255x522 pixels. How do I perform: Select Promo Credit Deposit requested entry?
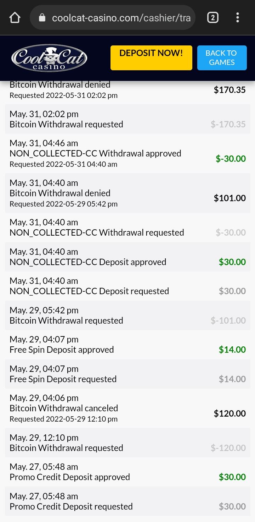(127, 501)
